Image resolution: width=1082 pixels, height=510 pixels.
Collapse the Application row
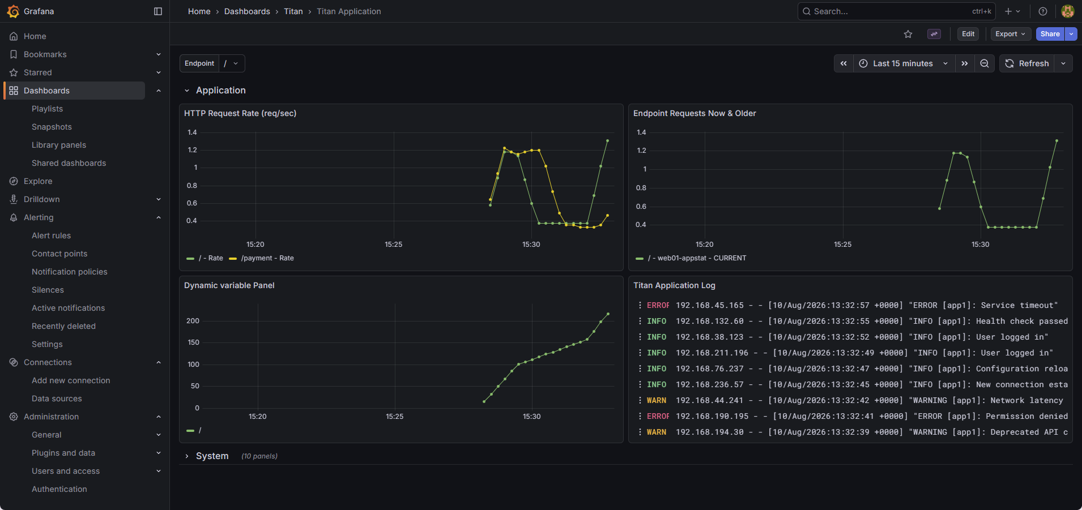(x=187, y=91)
